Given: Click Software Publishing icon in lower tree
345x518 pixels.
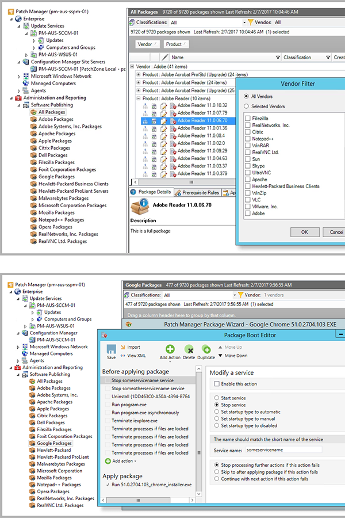Looking at the screenshot, I should (x=25, y=374).
